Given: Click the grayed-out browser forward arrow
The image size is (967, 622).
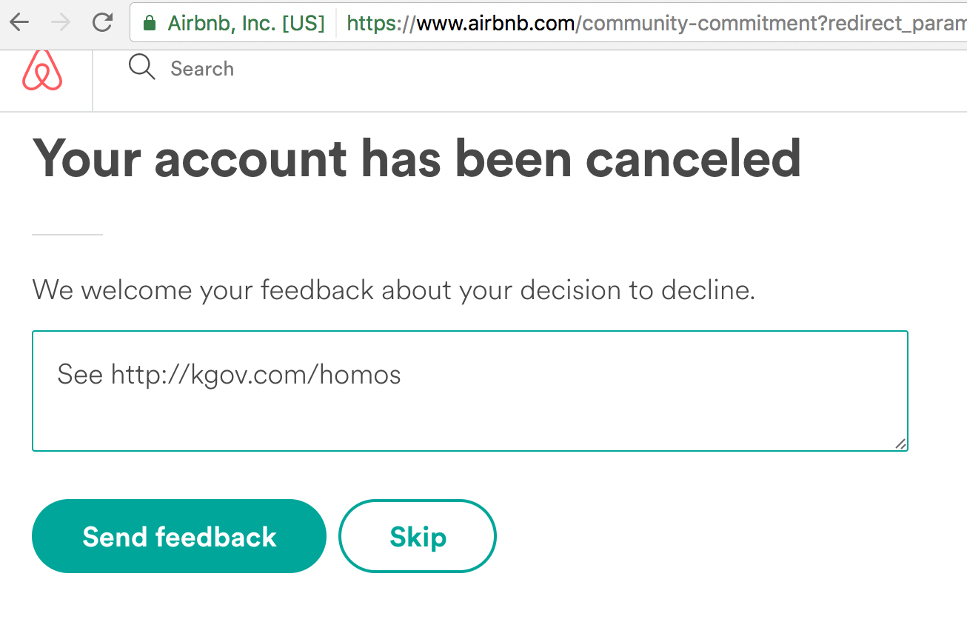Looking at the screenshot, I should click(x=61, y=23).
